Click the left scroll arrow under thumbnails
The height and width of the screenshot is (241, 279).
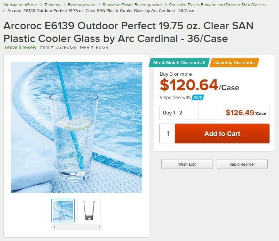54,227
